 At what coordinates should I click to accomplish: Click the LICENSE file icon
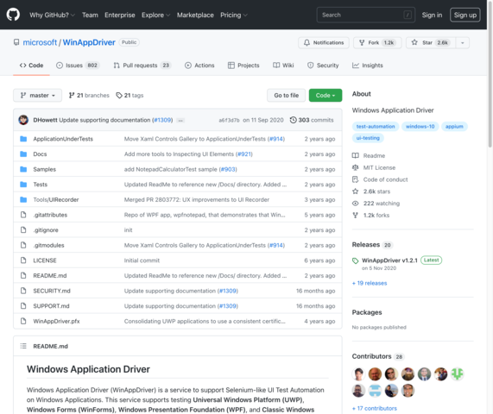[23, 260]
